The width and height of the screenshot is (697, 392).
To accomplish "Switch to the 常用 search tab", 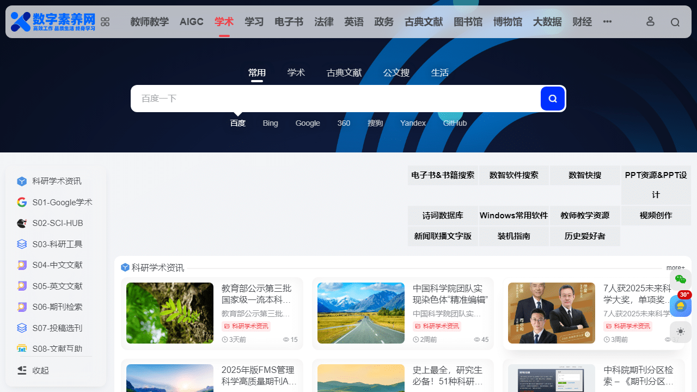I will click(x=257, y=73).
